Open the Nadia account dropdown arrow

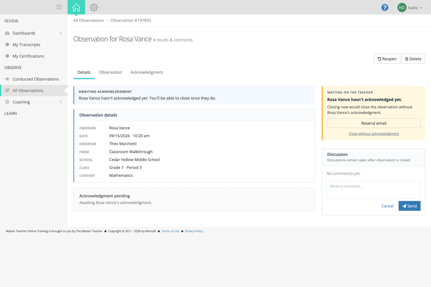click(421, 8)
